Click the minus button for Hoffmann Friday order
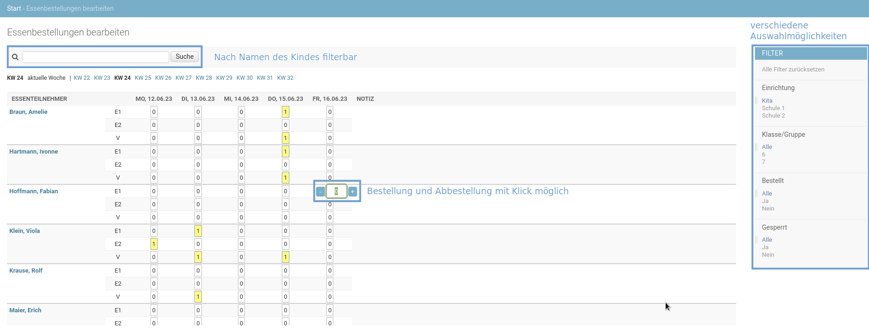869x330 pixels. tap(320, 191)
